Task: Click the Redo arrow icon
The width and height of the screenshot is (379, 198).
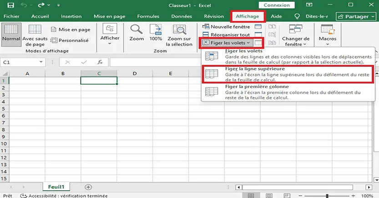Action: tap(41, 5)
